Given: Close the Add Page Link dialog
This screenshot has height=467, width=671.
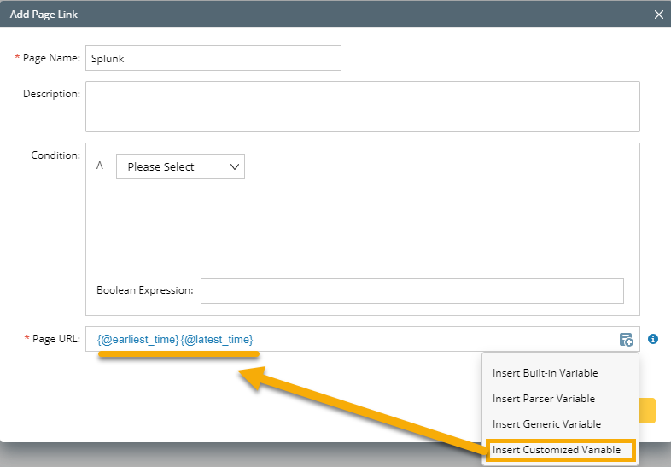Looking at the screenshot, I should tap(658, 15).
